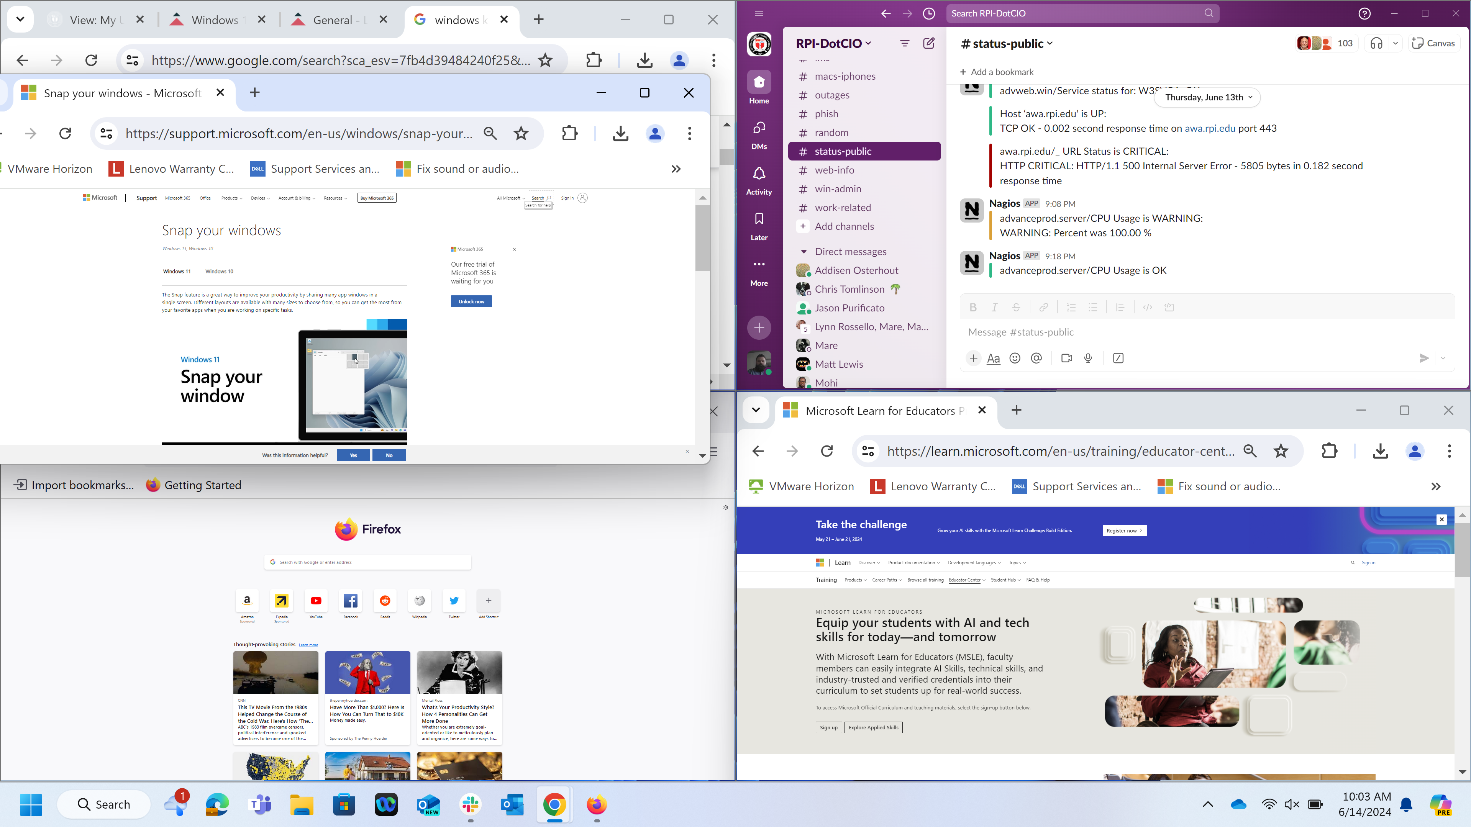Insert link icon in Slack composer
Image resolution: width=1471 pixels, height=827 pixels.
1043,307
